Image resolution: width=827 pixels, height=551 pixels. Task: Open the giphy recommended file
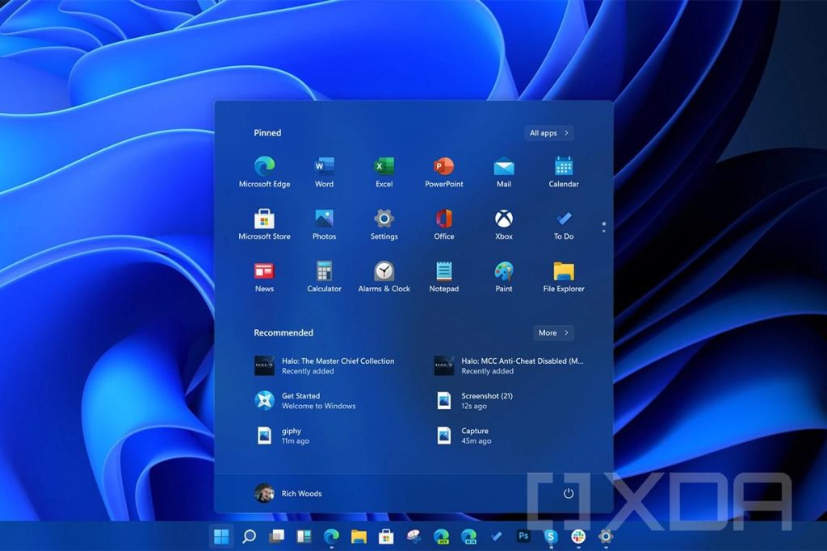pyautogui.click(x=282, y=436)
